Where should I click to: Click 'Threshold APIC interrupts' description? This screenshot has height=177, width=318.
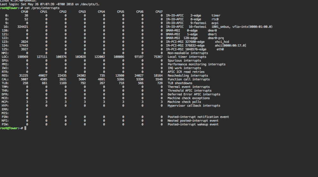coord(190,91)
